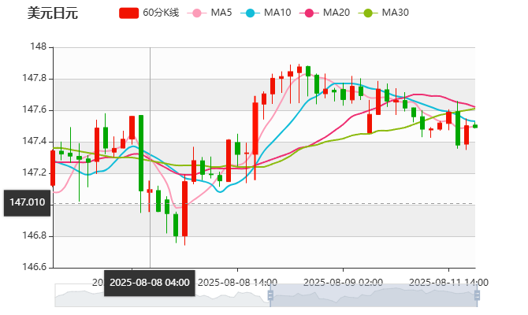
Task: Click the 148 label at top of axis
Action: point(38,47)
